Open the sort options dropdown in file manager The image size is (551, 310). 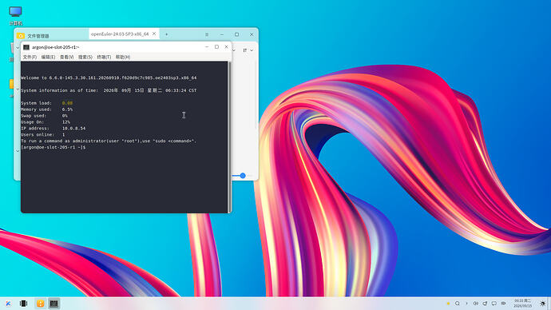(x=248, y=50)
